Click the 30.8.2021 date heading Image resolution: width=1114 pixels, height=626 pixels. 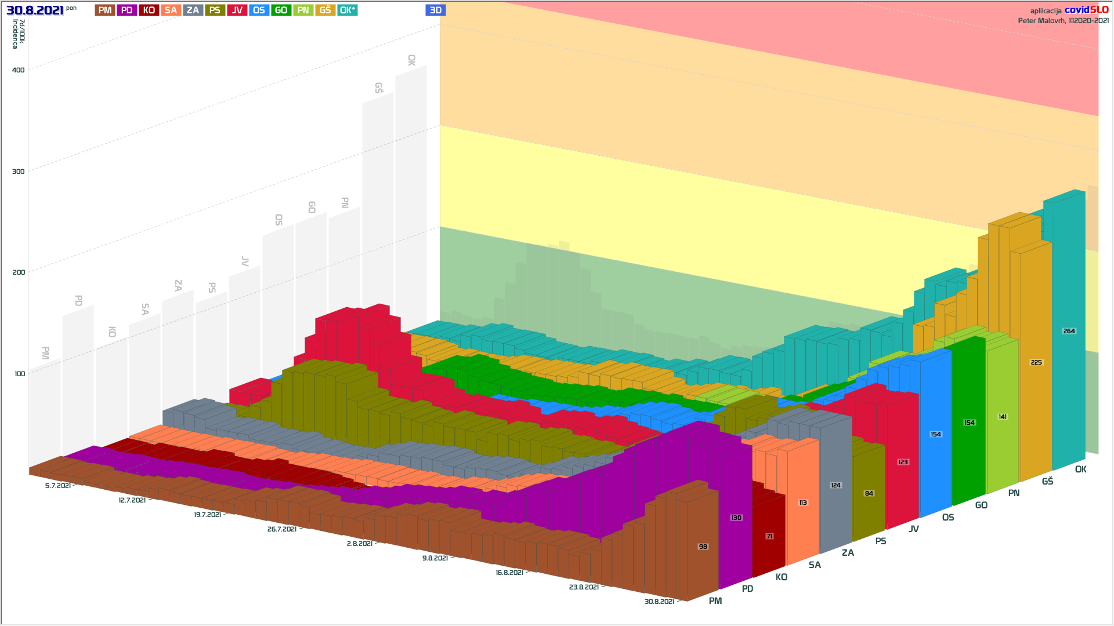coord(35,10)
